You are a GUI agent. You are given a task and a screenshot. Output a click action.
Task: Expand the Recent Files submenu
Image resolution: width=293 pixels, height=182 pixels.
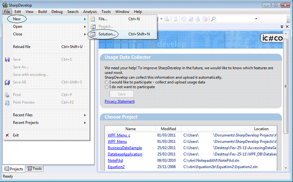[x=46, y=115]
